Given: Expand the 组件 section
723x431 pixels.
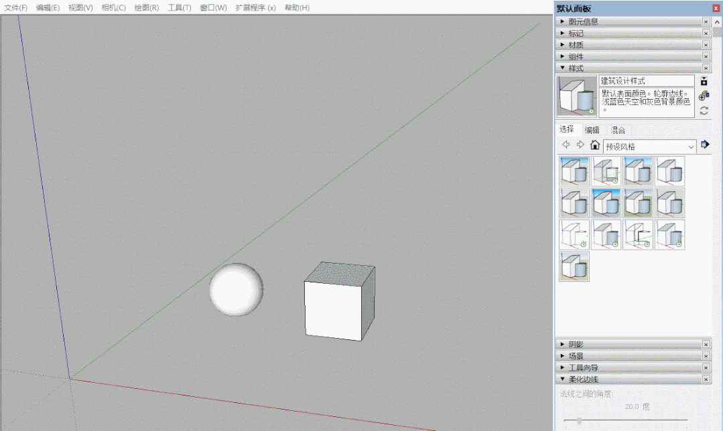Looking at the screenshot, I should pyautogui.click(x=562, y=56).
